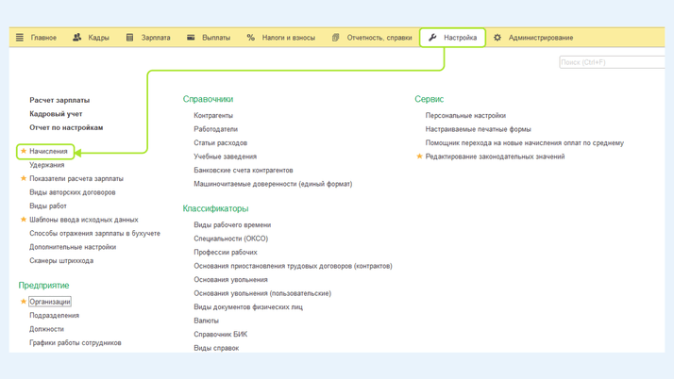Open Виды документов физических лиц
This screenshot has height=379, width=674.
248,307
